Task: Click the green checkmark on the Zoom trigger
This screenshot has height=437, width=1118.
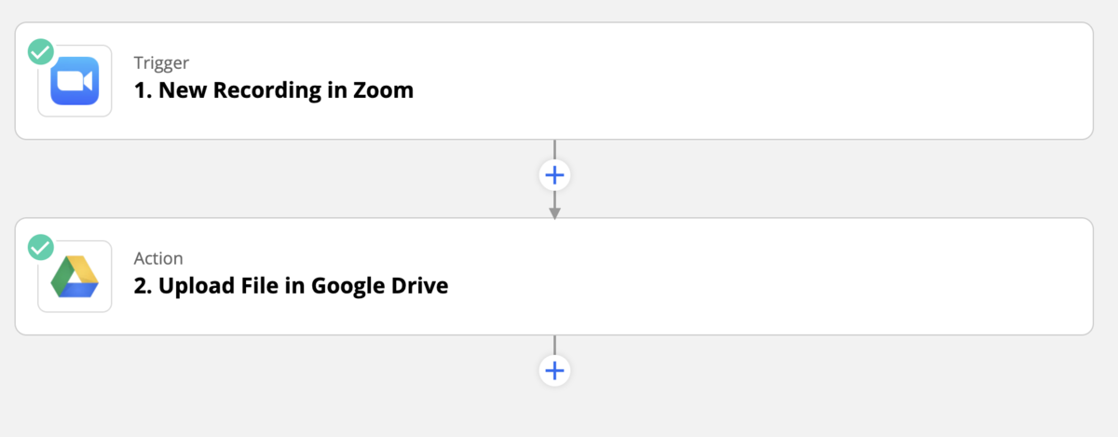Action: [x=40, y=51]
